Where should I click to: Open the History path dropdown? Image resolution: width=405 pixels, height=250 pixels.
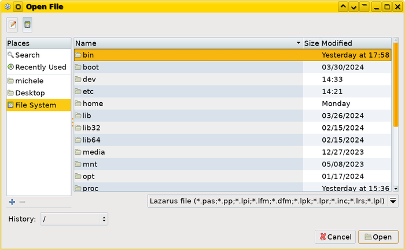(x=74, y=219)
